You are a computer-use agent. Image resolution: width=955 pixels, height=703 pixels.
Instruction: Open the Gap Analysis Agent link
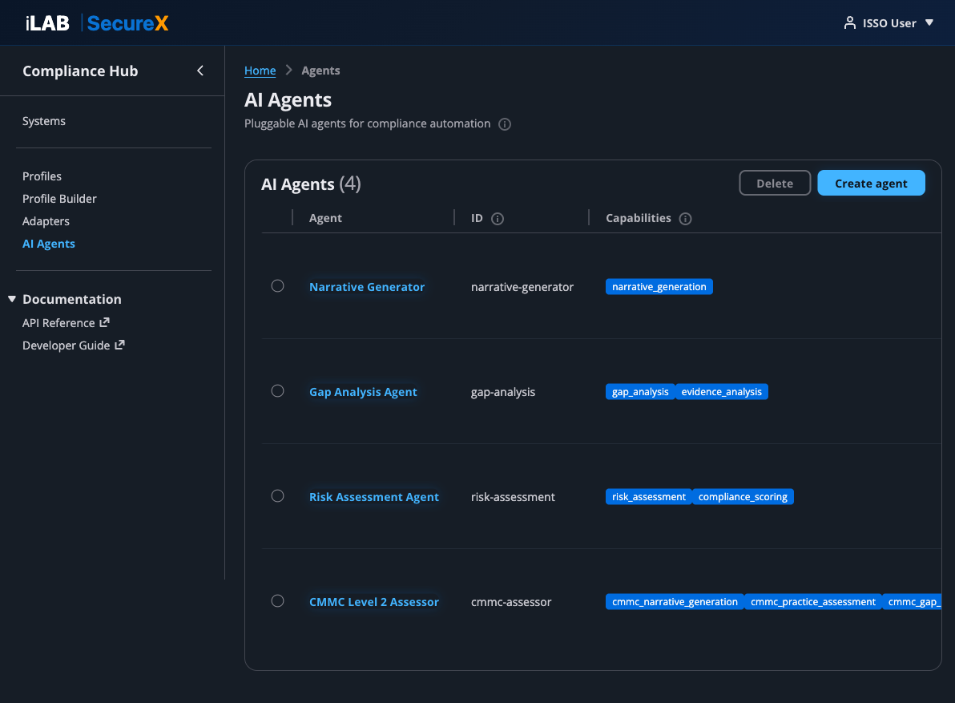tap(363, 392)
